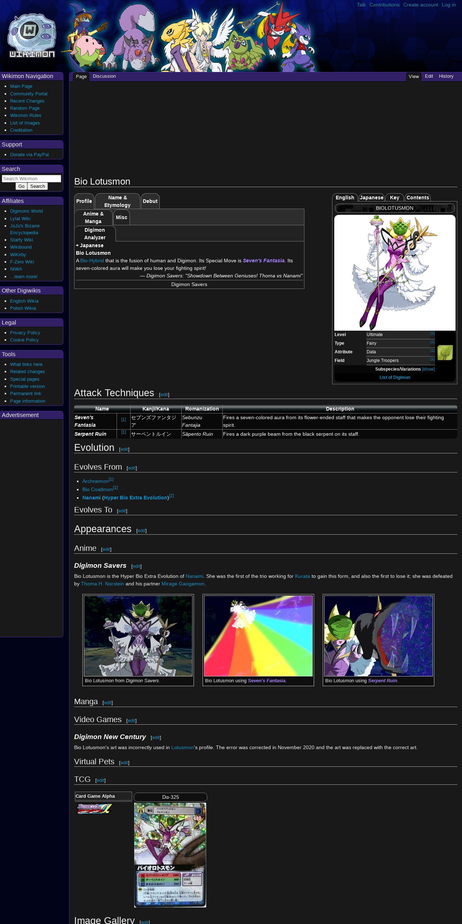Switch to Name & Etymology tab

(x=117, y=201)
